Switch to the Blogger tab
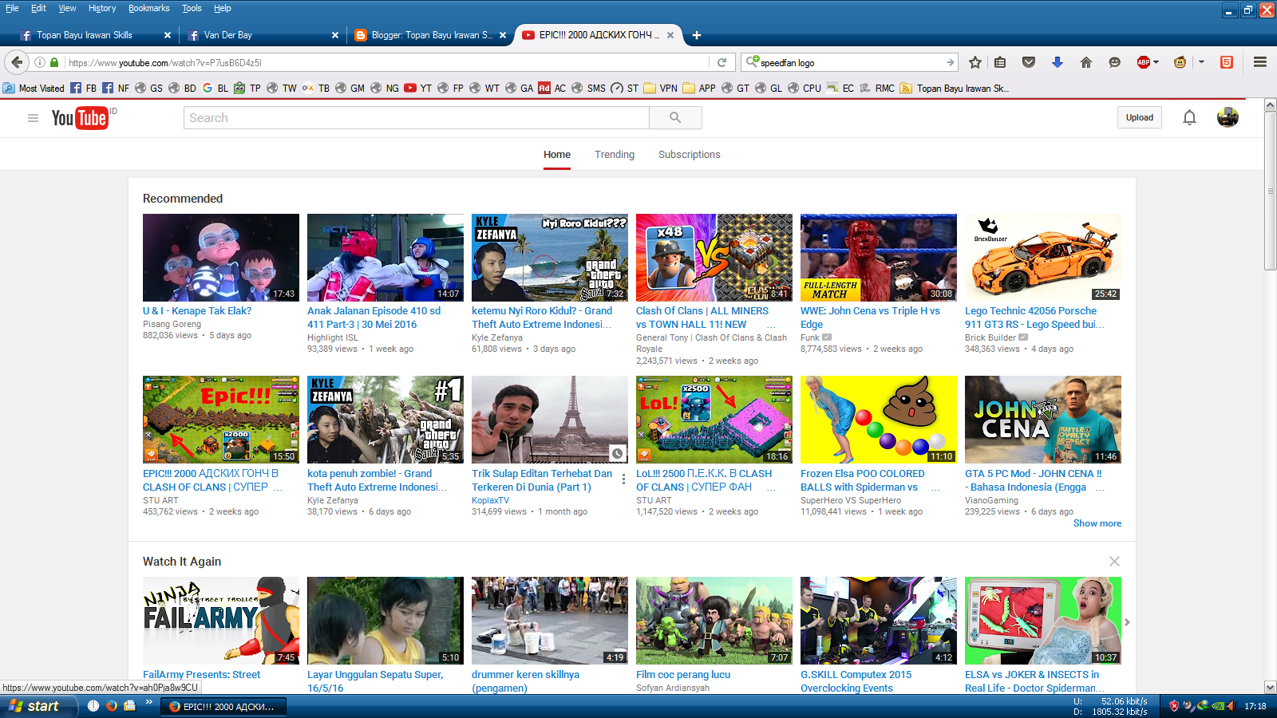The image size is (1277, 718). click(x=431, y=35)
